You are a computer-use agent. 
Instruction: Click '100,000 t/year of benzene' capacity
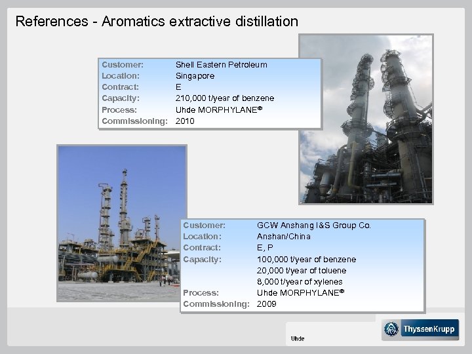click(306, 260)
